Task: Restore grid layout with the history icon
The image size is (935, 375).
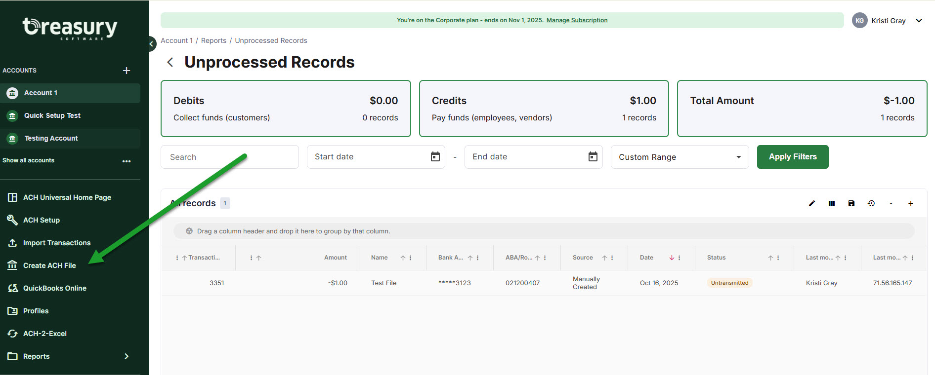Action: tap(871, 203)
